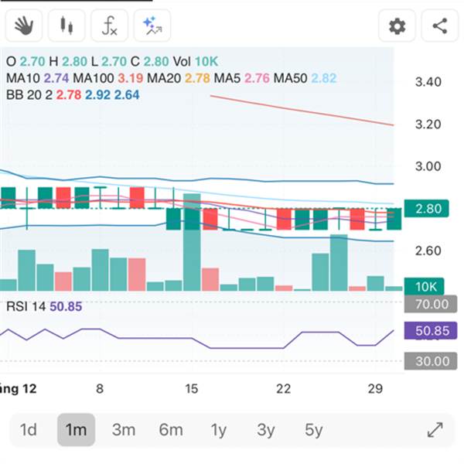The height and width of the screenshot is (464, 464).
Task: Select the 1m timeframe
Action: tap(76, 430)
